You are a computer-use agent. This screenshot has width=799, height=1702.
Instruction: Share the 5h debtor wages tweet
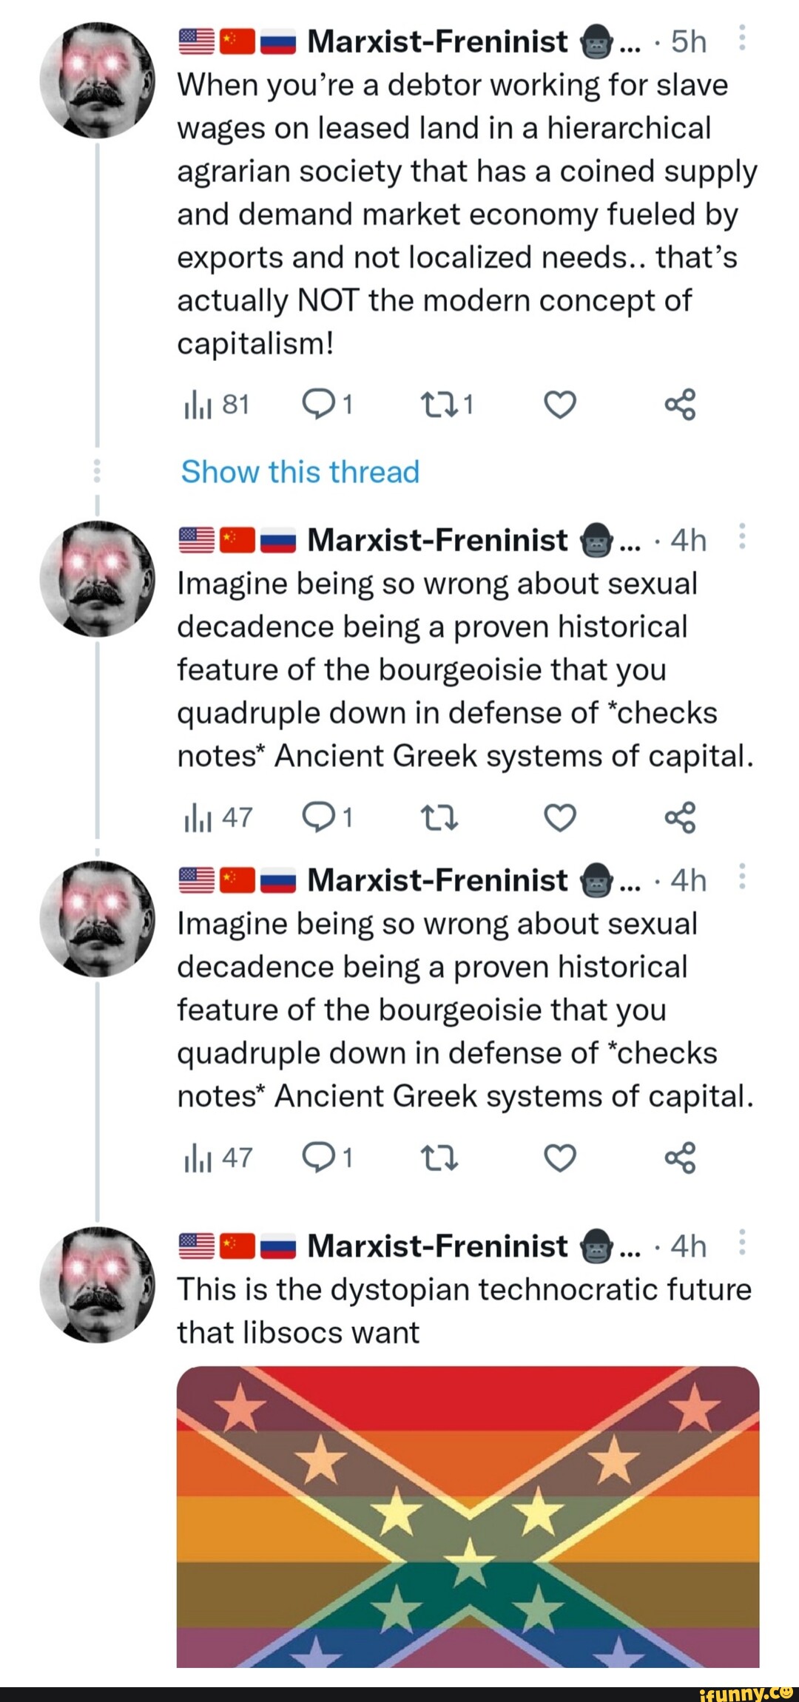coord(680,405)
